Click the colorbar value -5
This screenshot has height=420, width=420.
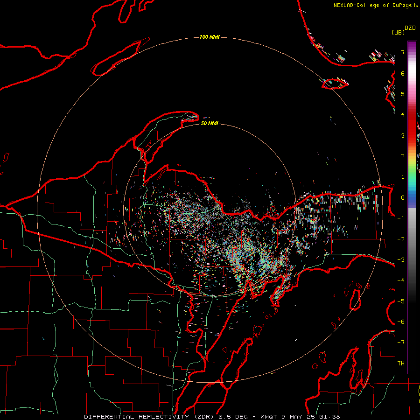pos(401,301)
